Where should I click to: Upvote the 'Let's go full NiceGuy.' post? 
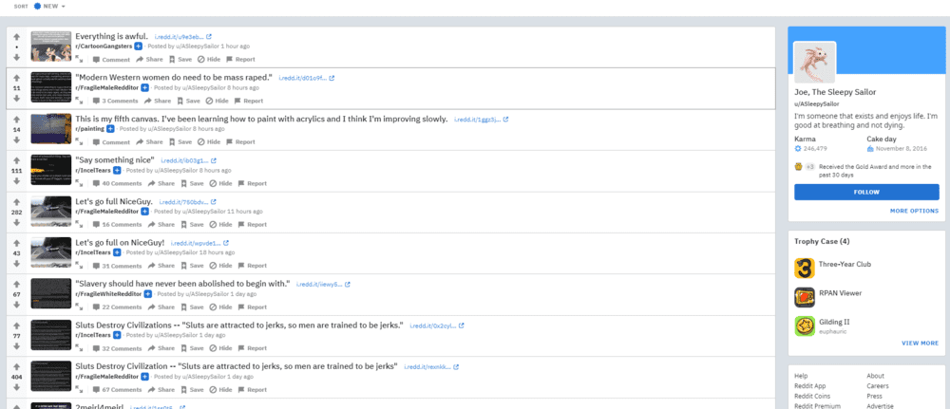[x=17, y=201]
